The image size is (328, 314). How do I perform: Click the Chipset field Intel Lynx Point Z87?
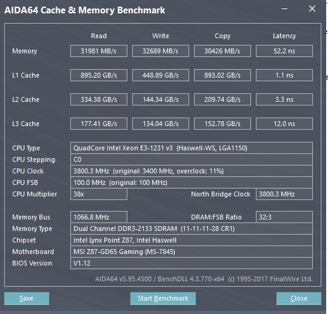tap(192, 240)
